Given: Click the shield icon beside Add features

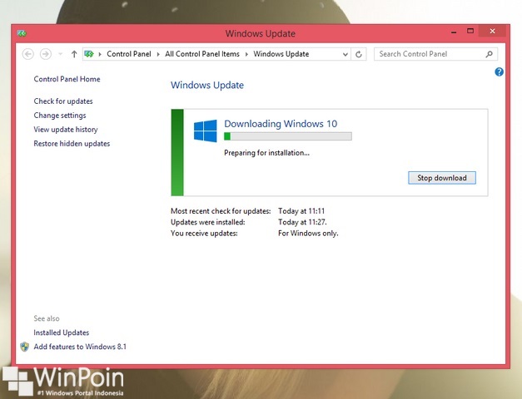Looking at the screenshot, I should (x=25, y=347).
